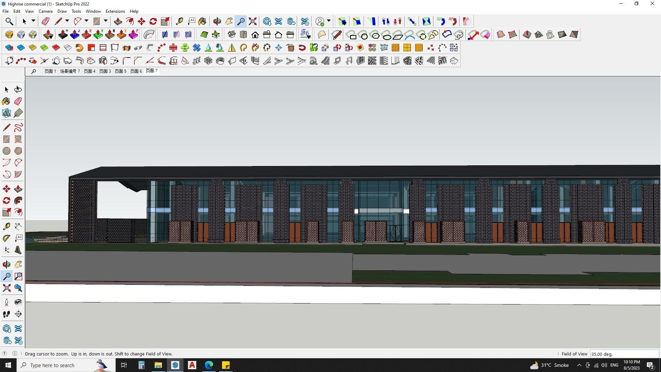This screenshot has width=661, height=372.
Task: Click the Field of View value field
Action: (625, 354)
